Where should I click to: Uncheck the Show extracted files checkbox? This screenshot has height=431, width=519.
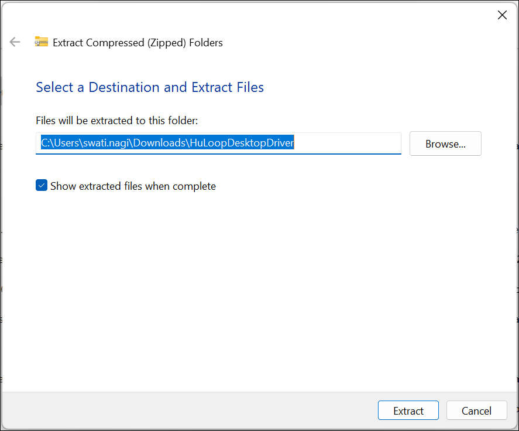click(x=42, y=186)
